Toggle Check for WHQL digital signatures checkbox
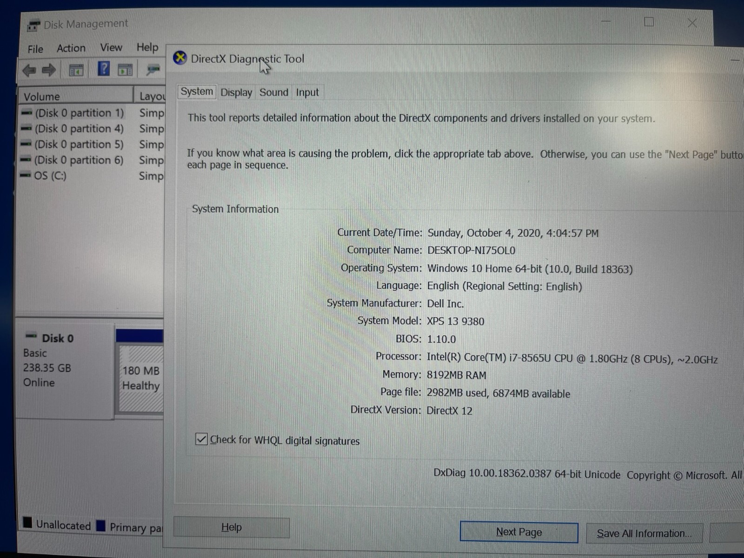This screenshot has height=558, width=744. (x=201, y=439)
